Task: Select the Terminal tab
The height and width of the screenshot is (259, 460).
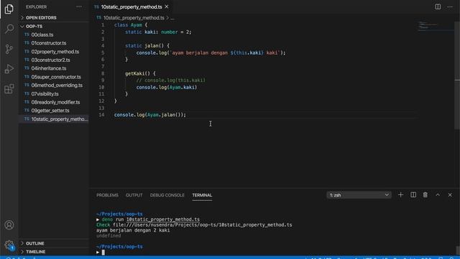Action: pos(202,195)
